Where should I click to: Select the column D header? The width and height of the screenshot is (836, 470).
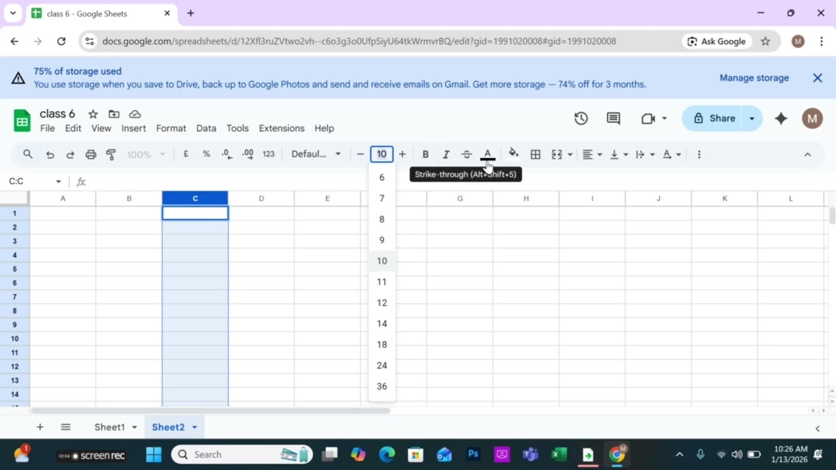point(261,198)
